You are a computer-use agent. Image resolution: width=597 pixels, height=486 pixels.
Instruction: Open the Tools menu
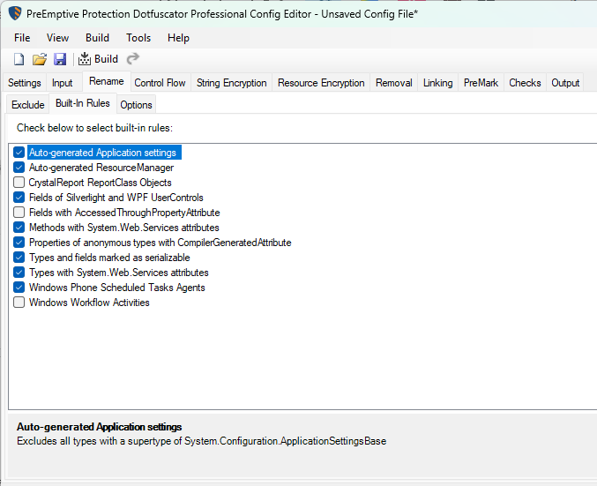tap(138, 38)
